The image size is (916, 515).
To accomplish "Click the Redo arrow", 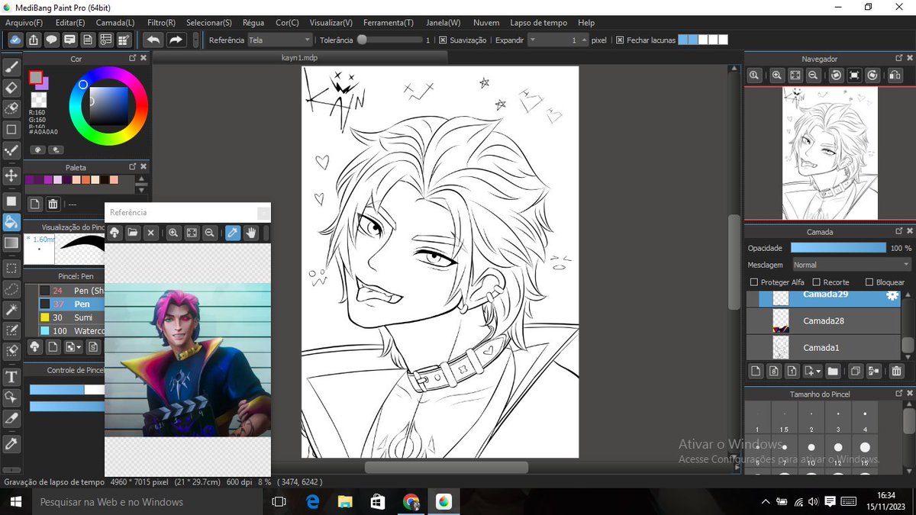I will (x=176, y=40).
